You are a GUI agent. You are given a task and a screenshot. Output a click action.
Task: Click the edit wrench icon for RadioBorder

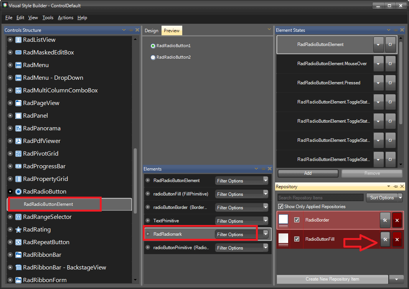point(385,220)
